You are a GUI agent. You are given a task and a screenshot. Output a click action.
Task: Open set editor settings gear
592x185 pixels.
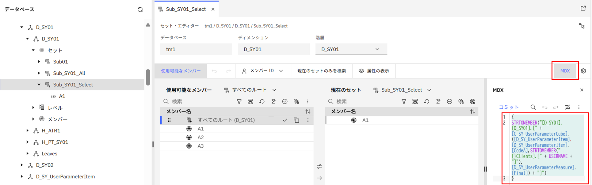pyautogui.click(x=583, y=71)
